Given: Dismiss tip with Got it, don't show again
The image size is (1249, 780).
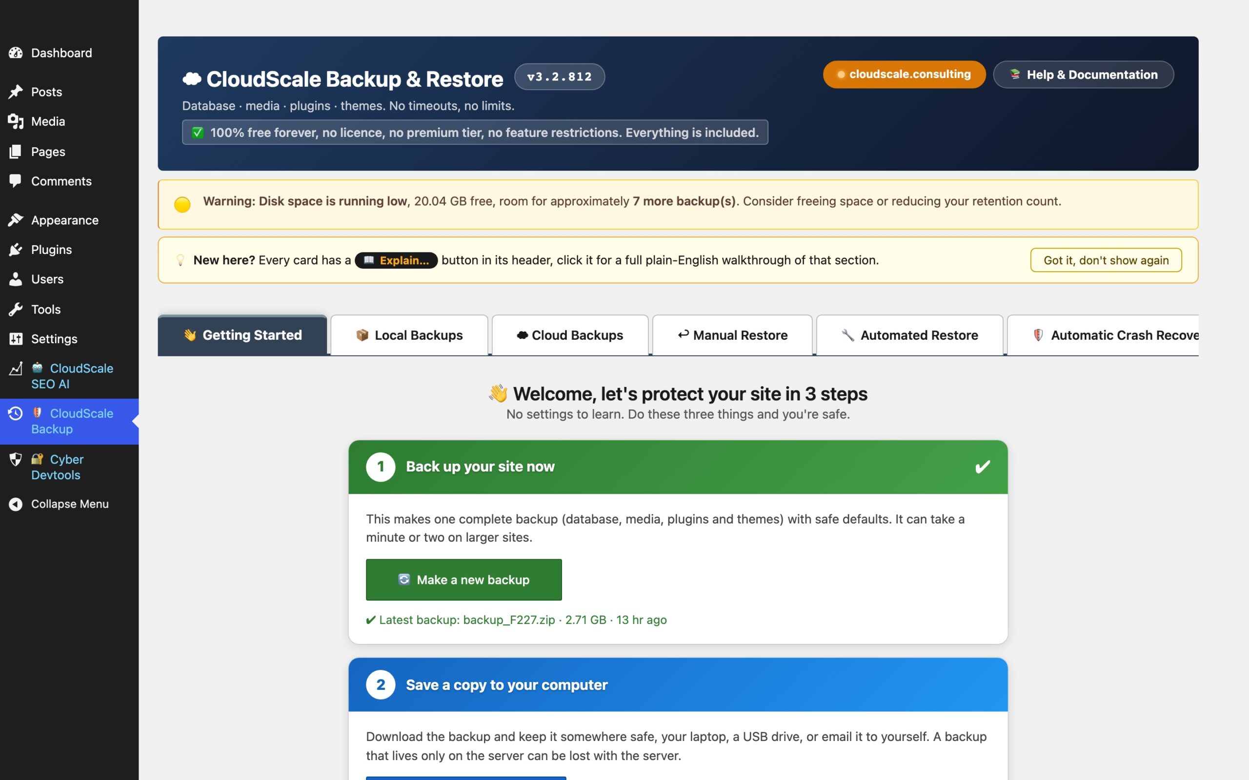Looking at the screenshot, I should pyautogui.click(x=1106, y=260).
